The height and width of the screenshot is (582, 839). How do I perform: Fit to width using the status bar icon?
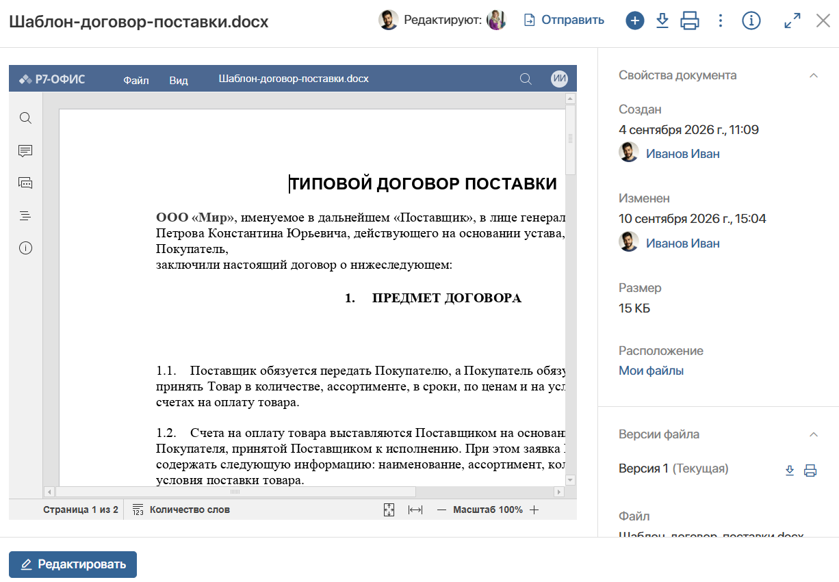pos(415,510)
